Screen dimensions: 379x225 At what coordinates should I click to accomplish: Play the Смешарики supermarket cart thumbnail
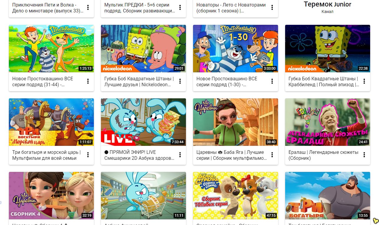143,195
